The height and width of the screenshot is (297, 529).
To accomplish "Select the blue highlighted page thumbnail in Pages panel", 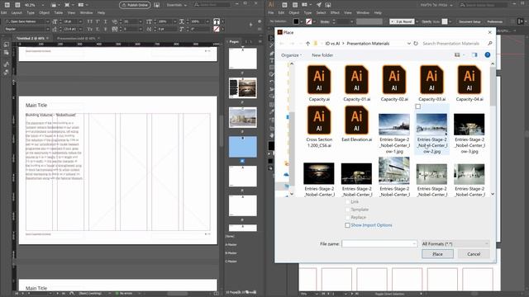I will point(242,147).
